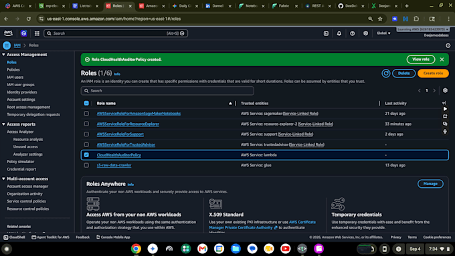This screenshot has height=256, width=455.
Task: Open the s3-raw-data-crawler role link
Action: tap(114, 165)
